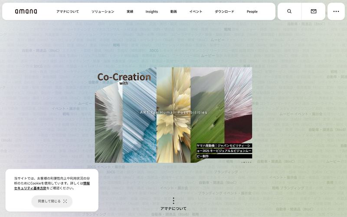
Task: Click the carousel pagination dots
Action: [x=246, y=162]
